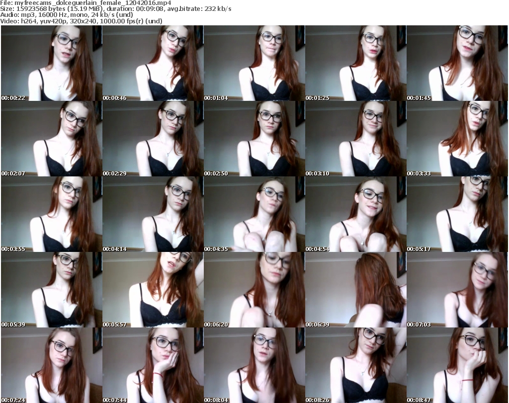The height and width of the screenshot is (403, 509).
Task: Click the frame labeled 00:07:03
Action: click(457, 290)
